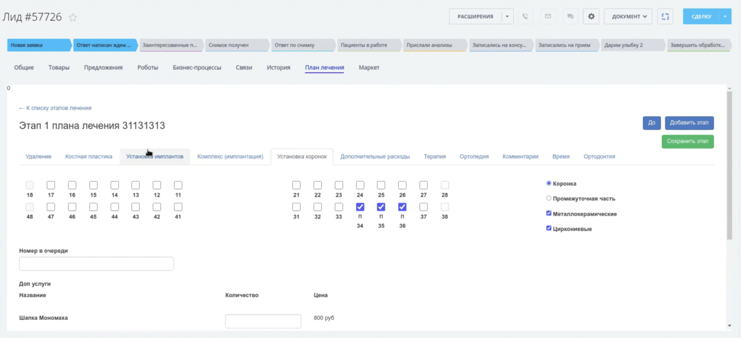Disable the Циркониевые checkbox
This screenshot has height=338, width=741.
pos(549,228)
